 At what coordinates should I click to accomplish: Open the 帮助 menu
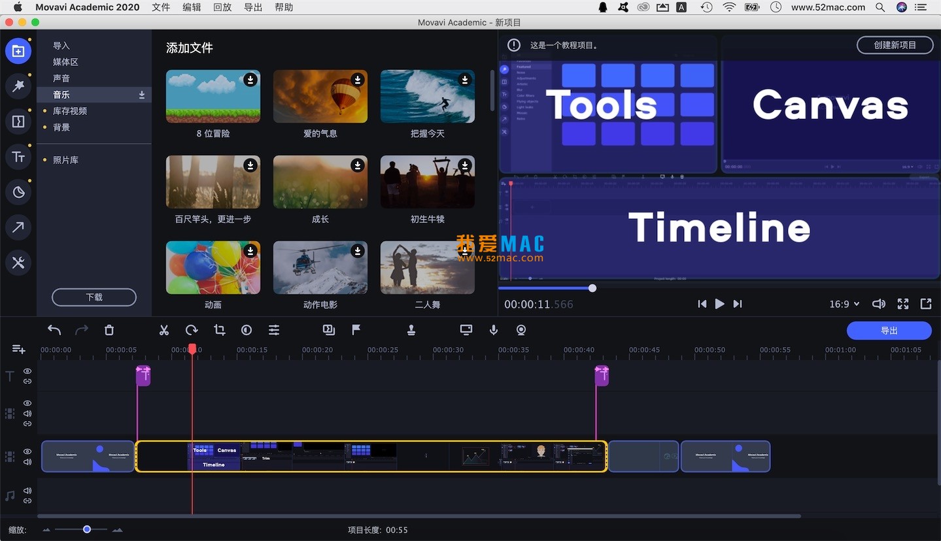point(284,7)
